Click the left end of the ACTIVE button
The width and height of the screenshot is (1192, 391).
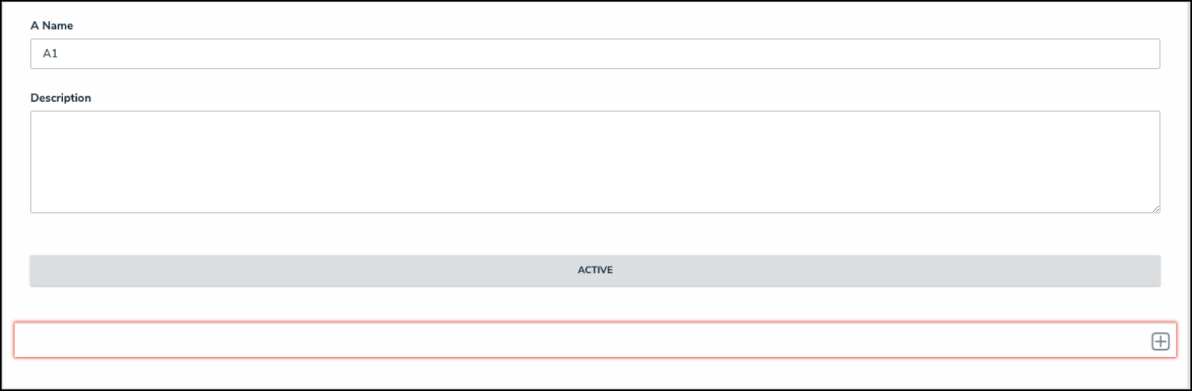click(x=49, y=271)
